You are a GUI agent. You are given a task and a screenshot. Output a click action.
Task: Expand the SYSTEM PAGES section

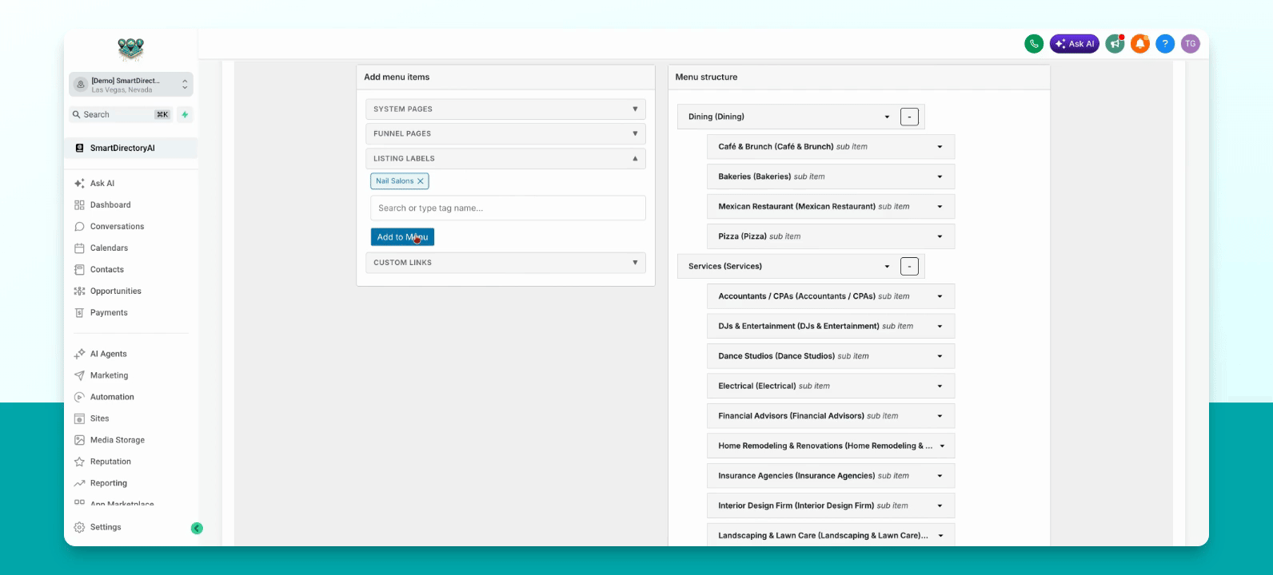coord(505,109)
